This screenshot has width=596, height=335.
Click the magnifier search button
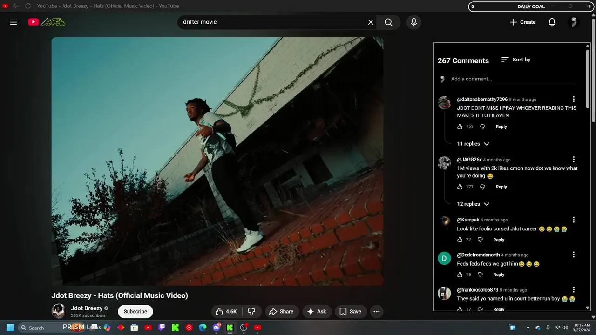click(388, 22)
